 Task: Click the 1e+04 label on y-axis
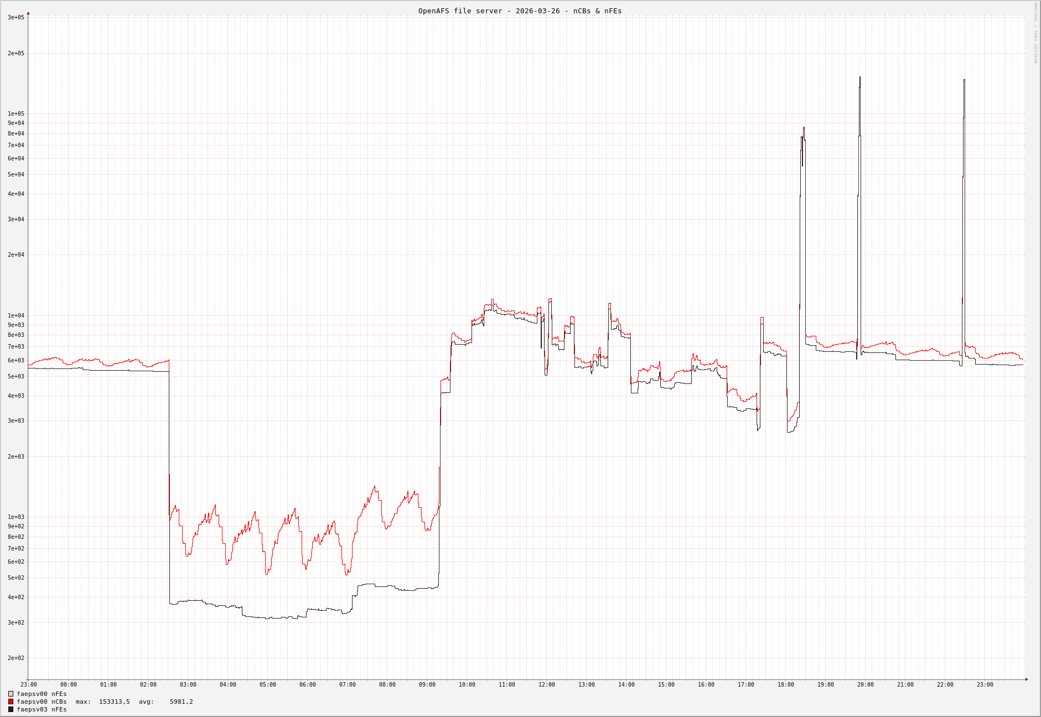(15, 316)
